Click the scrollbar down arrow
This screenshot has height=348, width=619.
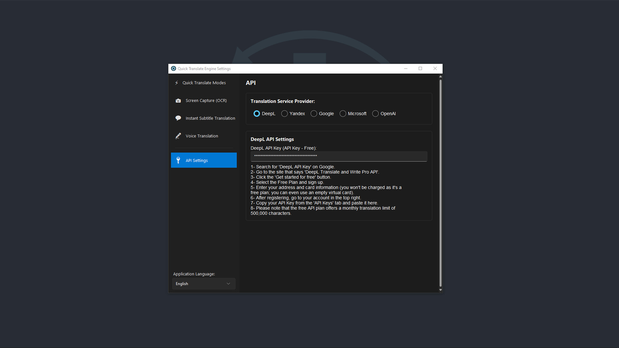[440, 289]
